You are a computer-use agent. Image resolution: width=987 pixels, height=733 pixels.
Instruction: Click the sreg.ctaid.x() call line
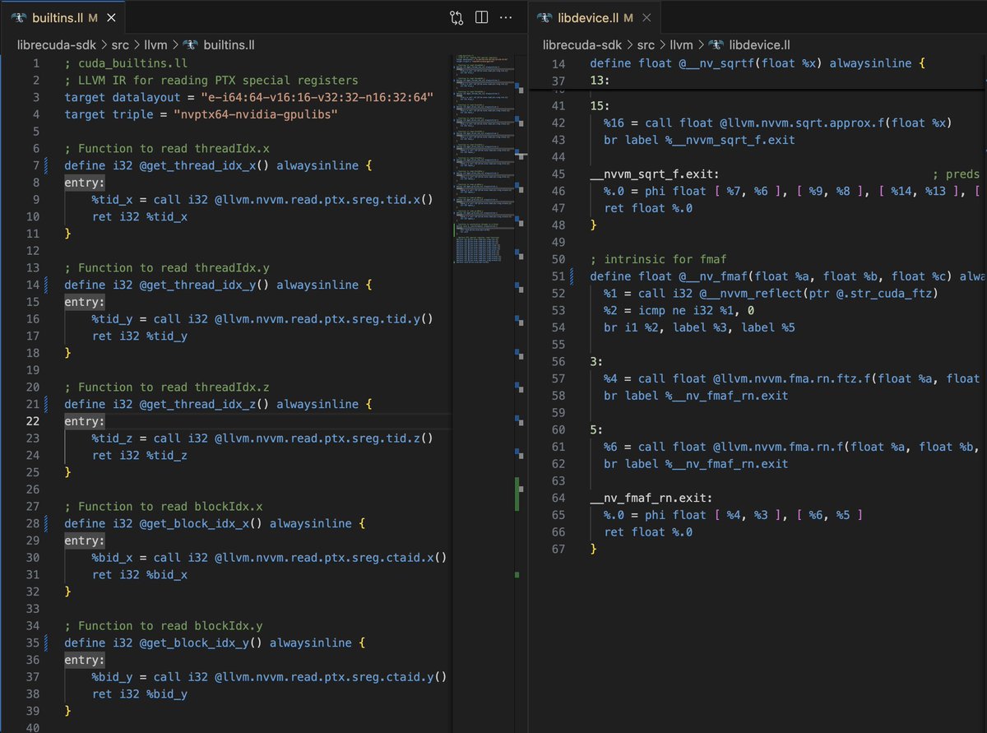[269, 558]
